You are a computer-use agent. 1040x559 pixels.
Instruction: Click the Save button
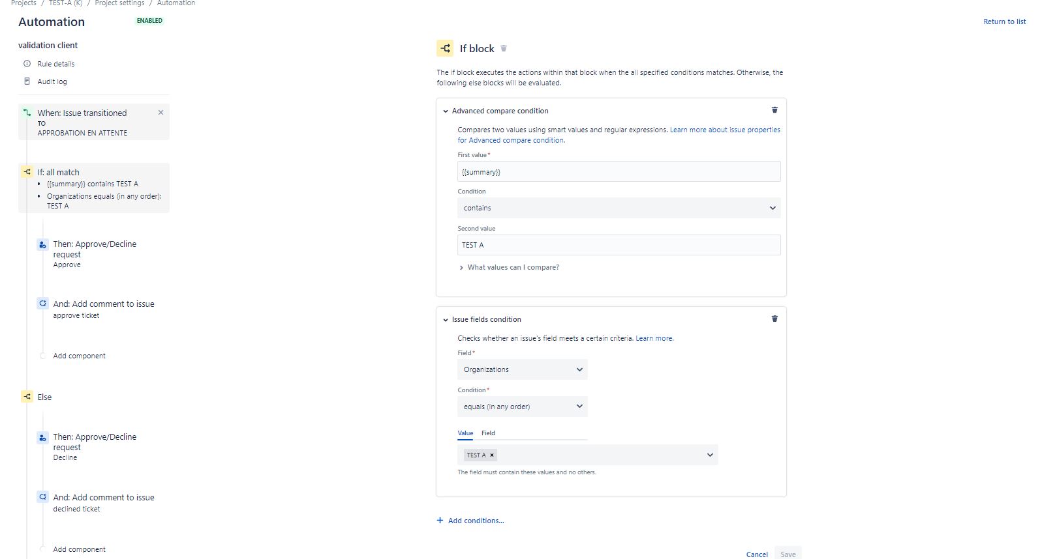tap(788, 554)
